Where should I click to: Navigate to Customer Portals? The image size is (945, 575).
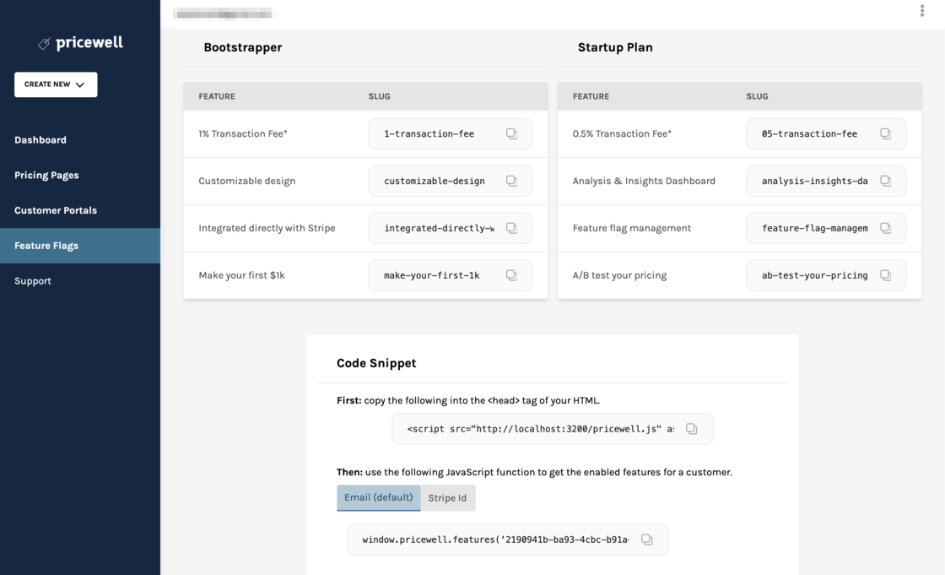[x=56, y=210]
